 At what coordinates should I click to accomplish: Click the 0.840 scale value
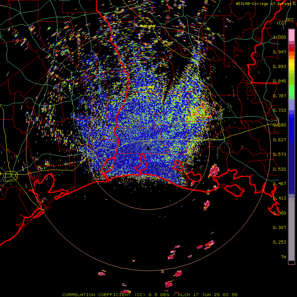click(x=280, y=81)
